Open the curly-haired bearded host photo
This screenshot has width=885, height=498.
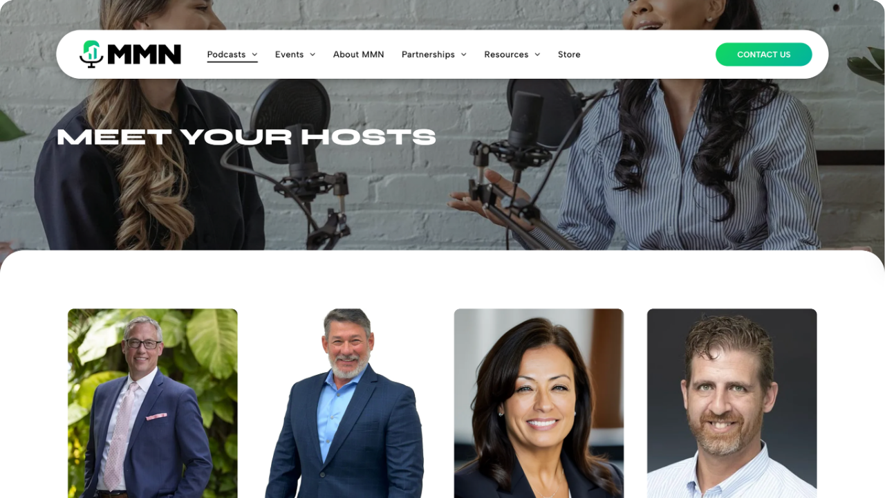pos(732,403)
